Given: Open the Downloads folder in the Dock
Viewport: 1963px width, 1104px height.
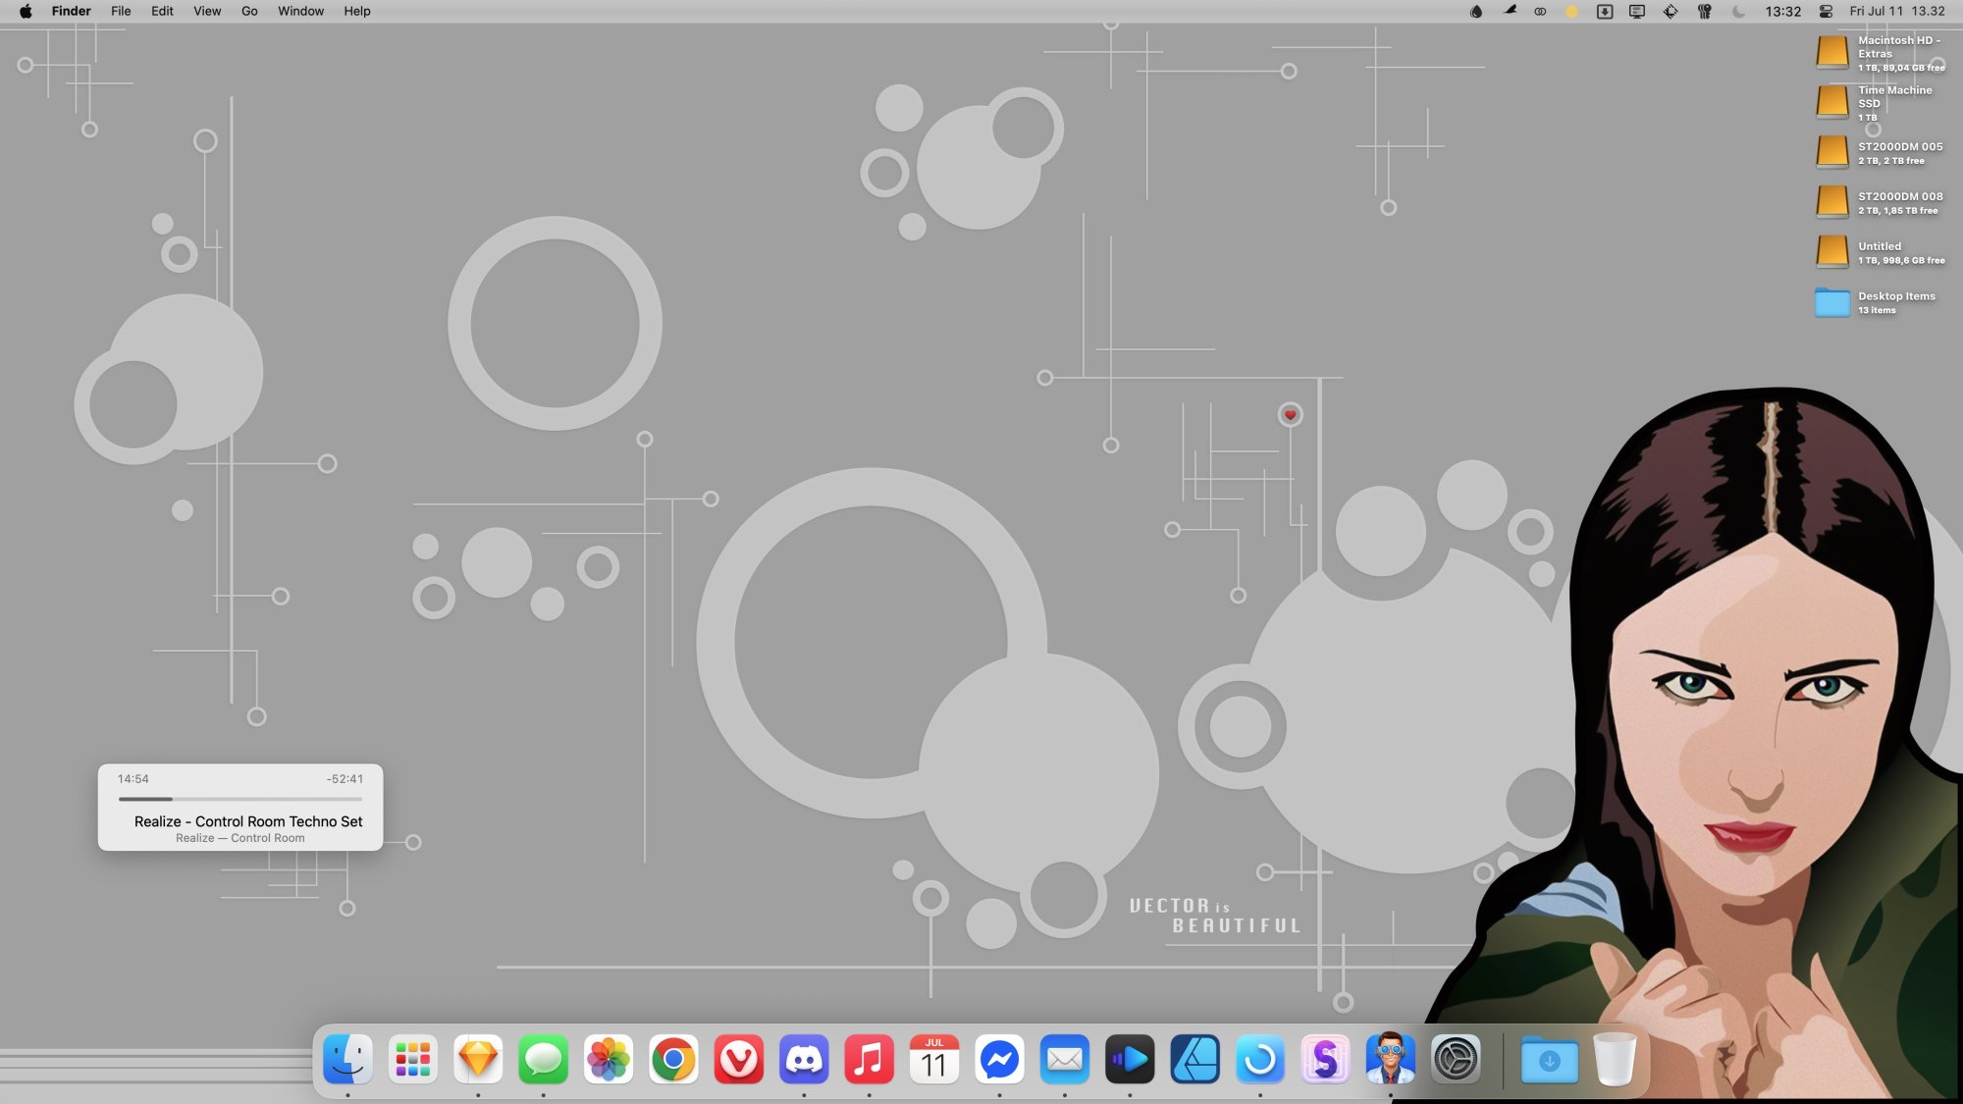Looking at the screenshot, I should (x=1547, y=1060).
